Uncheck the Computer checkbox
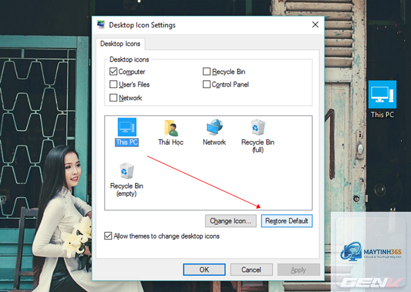Image resolution: width=411 pixels, height=292 pixels. [x=113, y=71]
